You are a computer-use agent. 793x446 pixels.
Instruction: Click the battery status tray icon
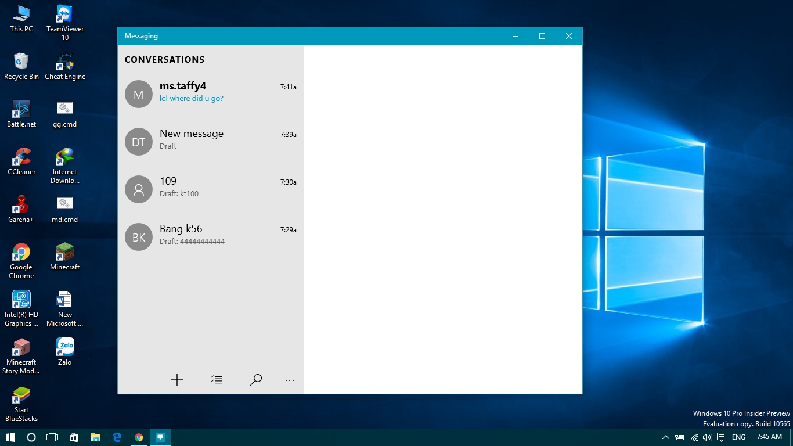pyautogui.click(x=680, y=437)
